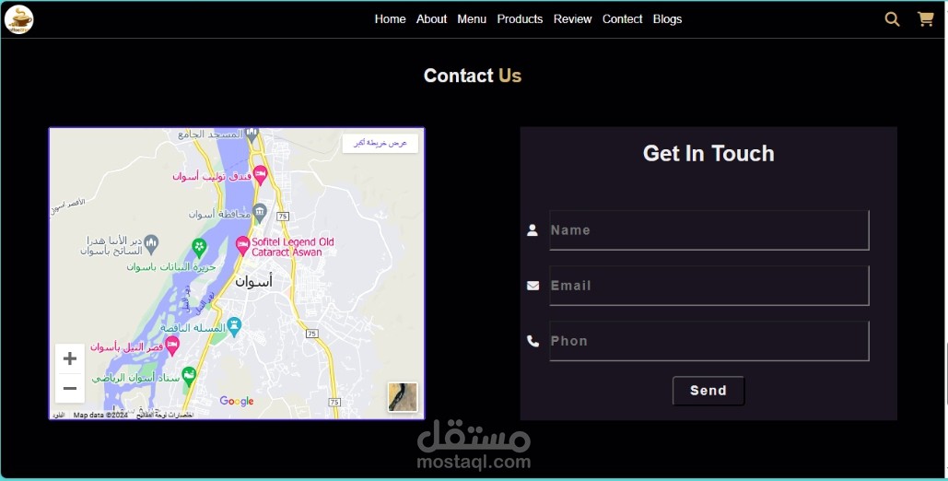Focus the Email input field
Viewport: 948px width, 481px height.
(709, 286)
